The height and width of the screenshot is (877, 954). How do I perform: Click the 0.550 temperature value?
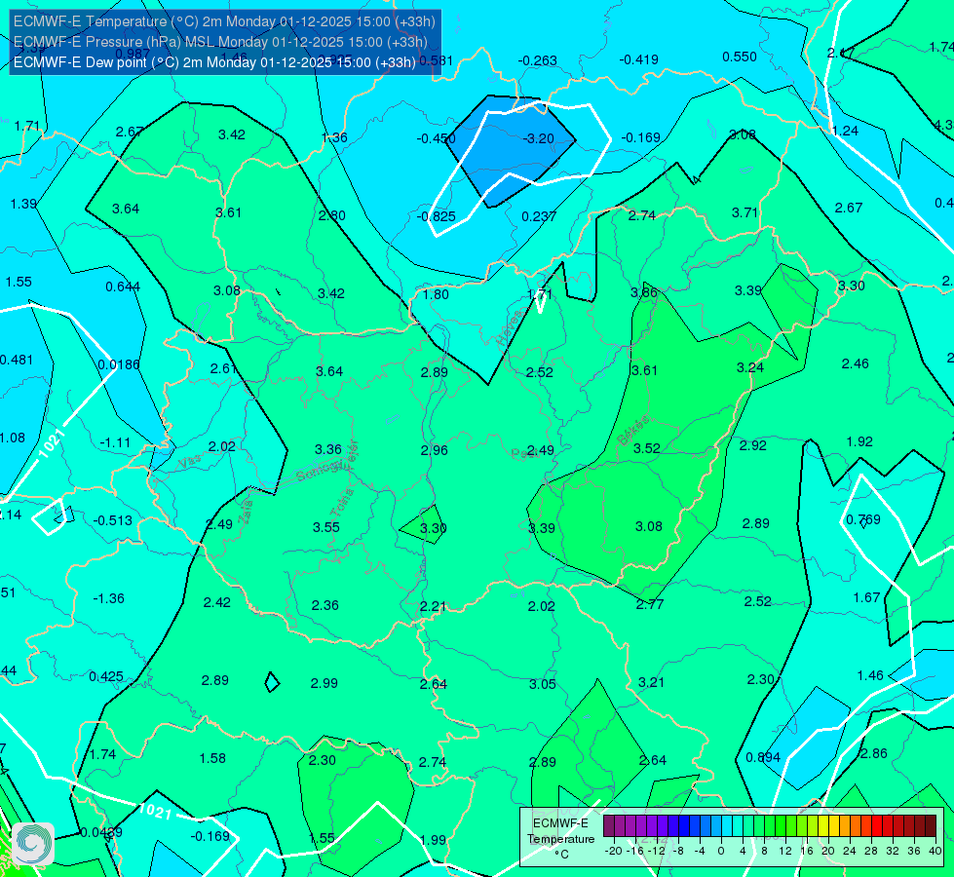coord(740,57)
